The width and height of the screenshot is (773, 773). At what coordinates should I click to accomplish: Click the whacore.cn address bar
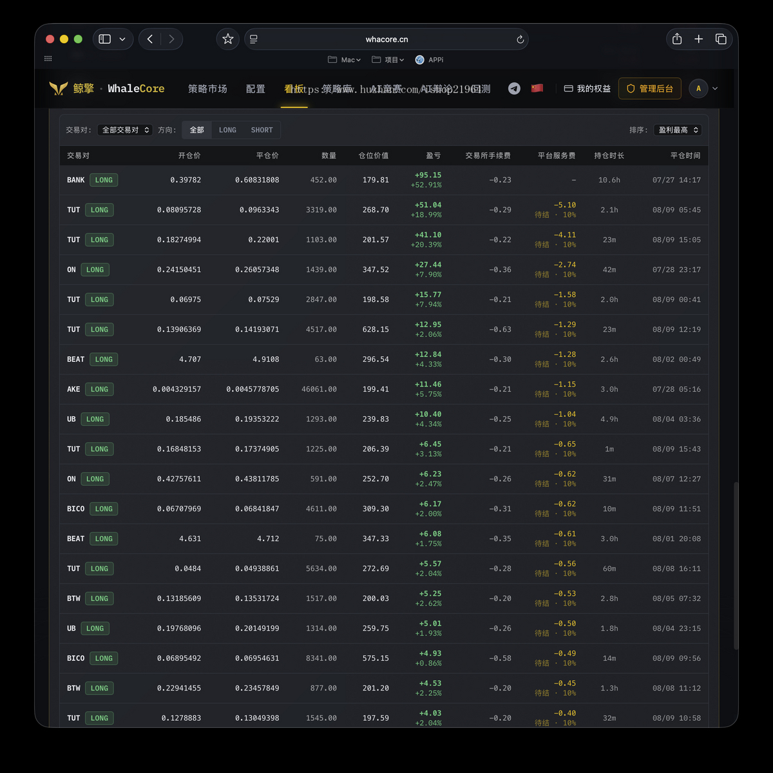coord(386,39)
